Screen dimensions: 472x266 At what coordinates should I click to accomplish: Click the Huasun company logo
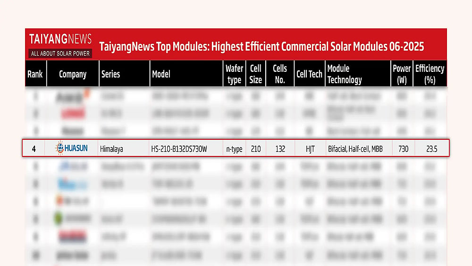point(71,148)
